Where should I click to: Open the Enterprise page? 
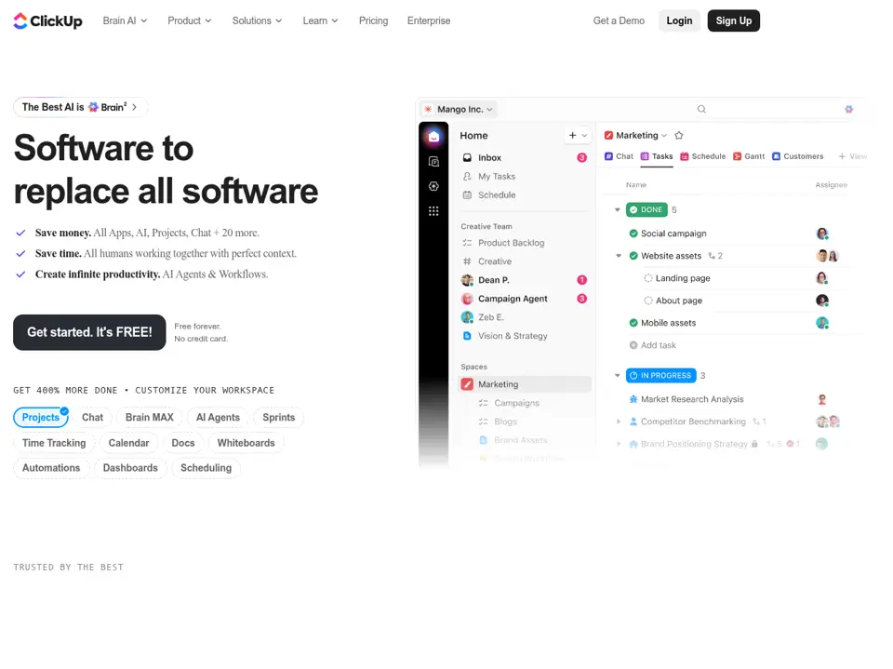point(428,20)
